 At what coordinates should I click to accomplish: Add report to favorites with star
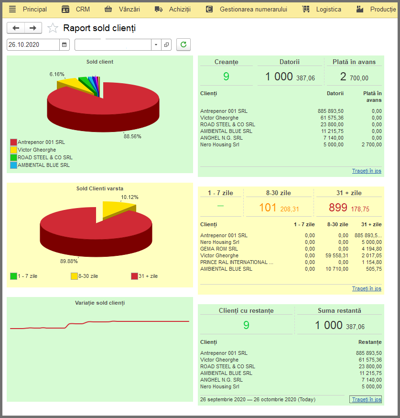pyautogui.click(x=53, y=28)
